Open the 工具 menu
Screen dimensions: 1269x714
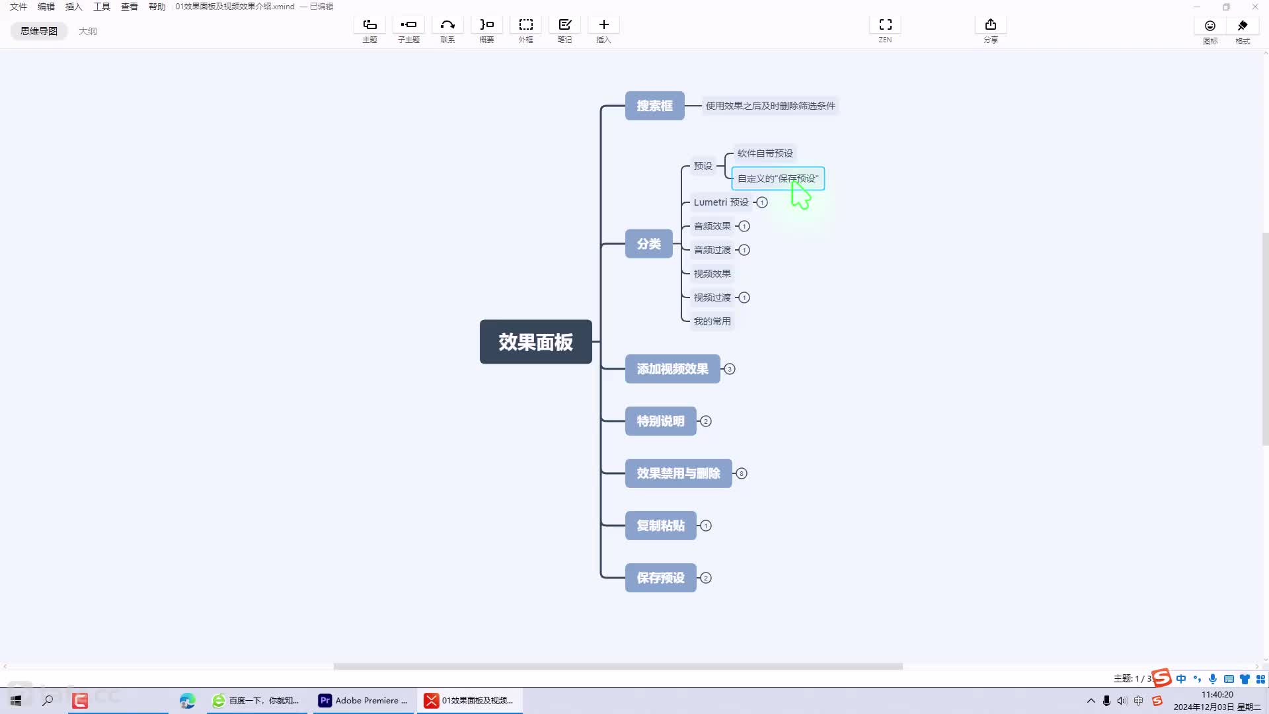(102, 7)
